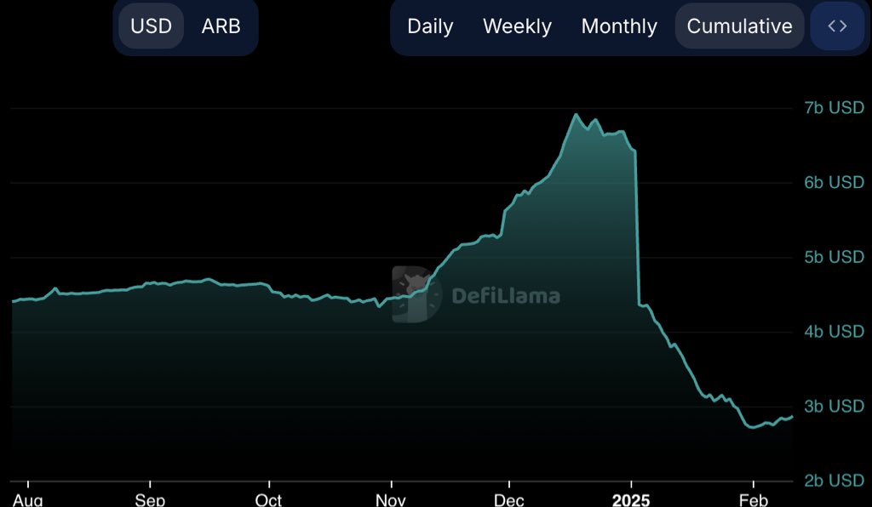Screen dimensions: 872x507
Task: Click the Nov label on time axis
Action: pos(391,500)
